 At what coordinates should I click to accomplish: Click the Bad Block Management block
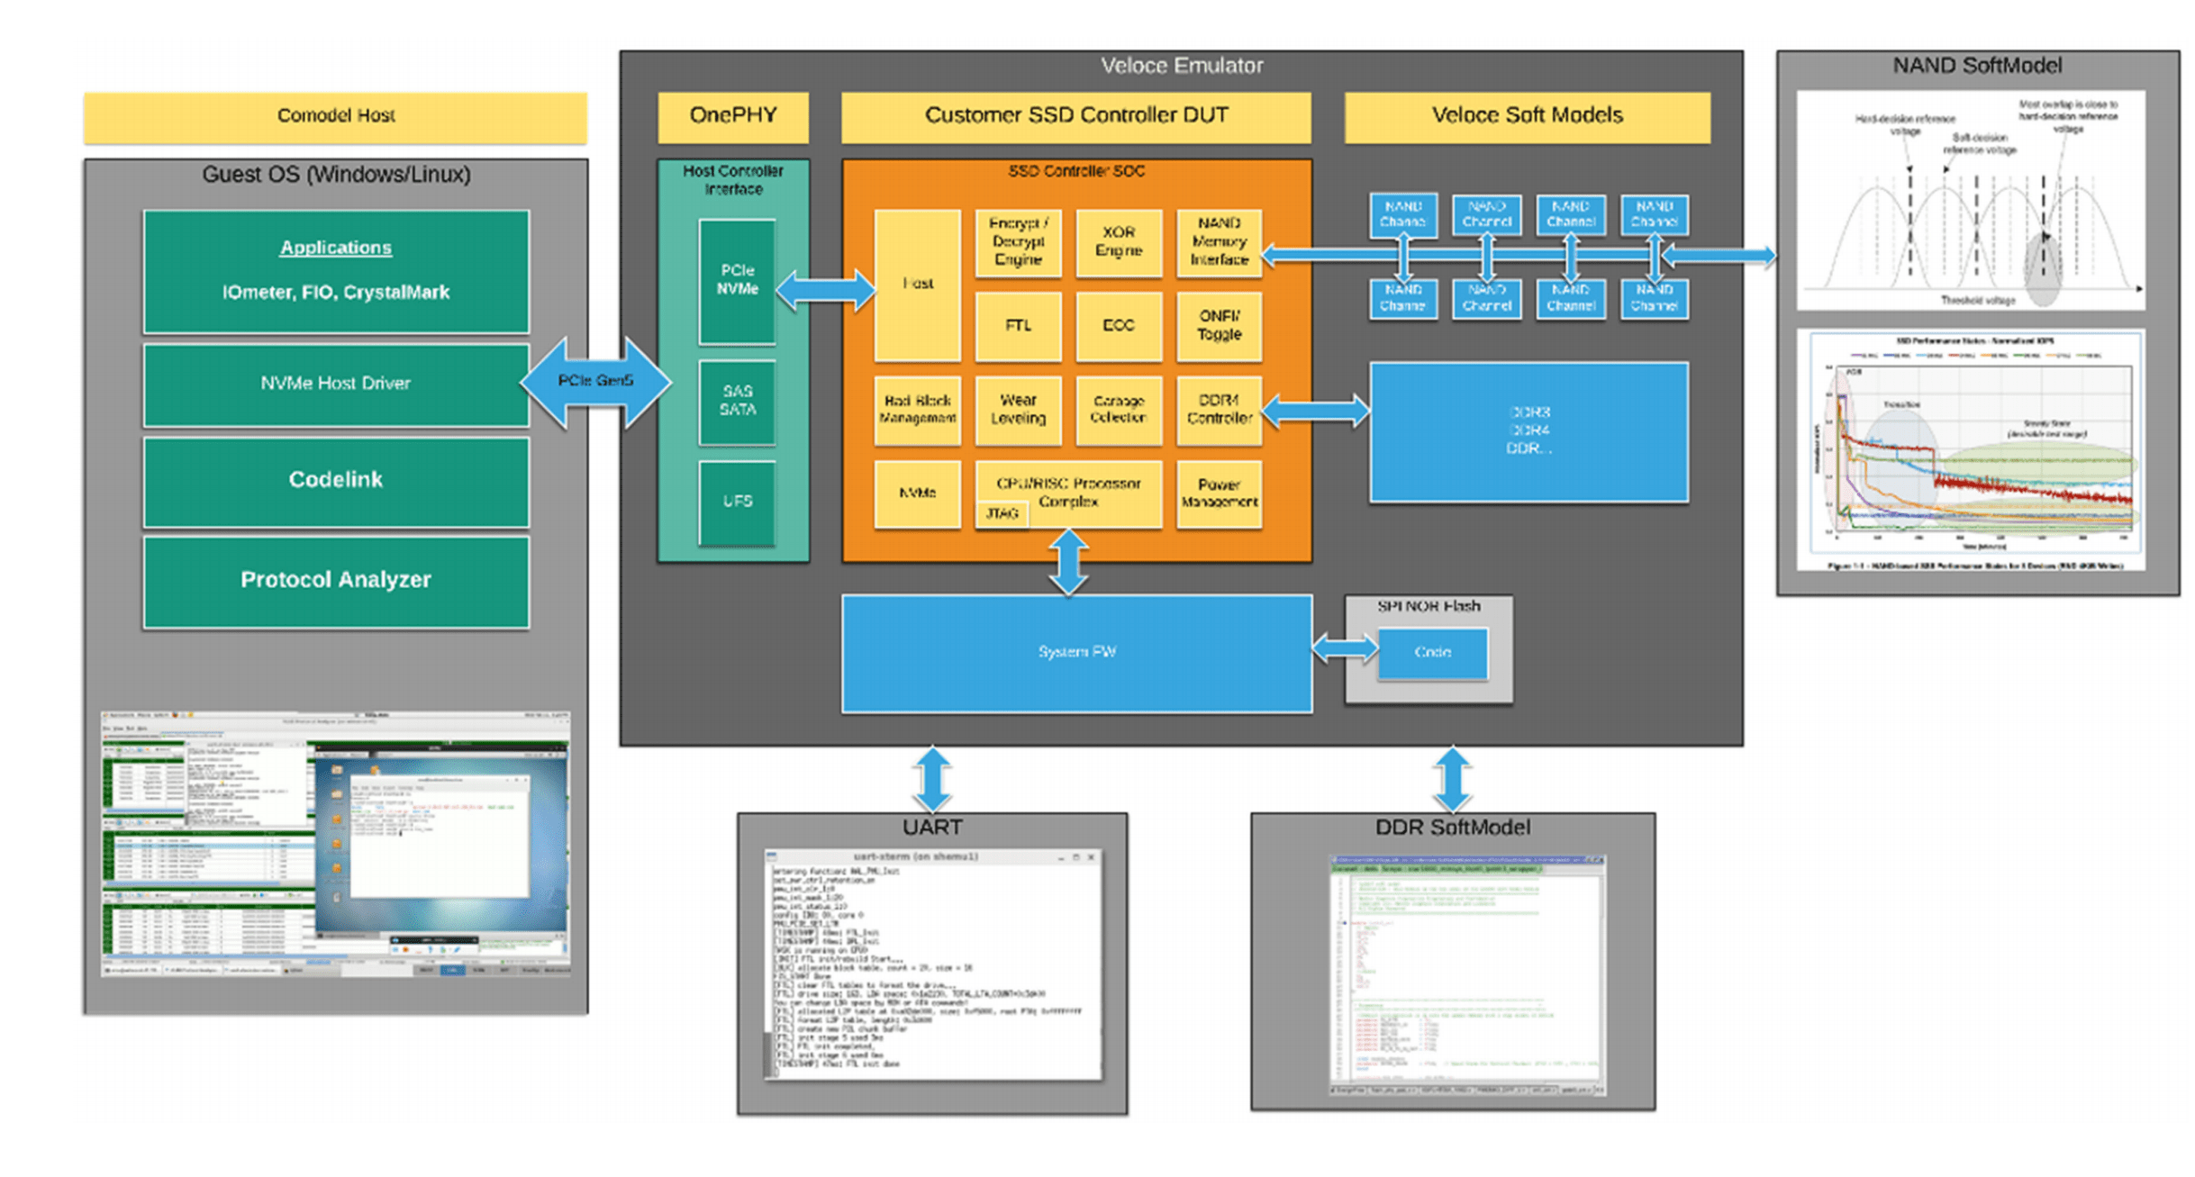point(917,411)
